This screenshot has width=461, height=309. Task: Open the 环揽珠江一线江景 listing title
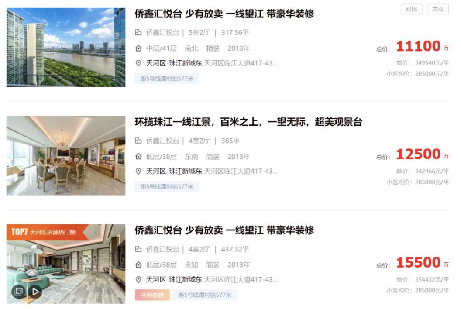[x=248, y=122]
